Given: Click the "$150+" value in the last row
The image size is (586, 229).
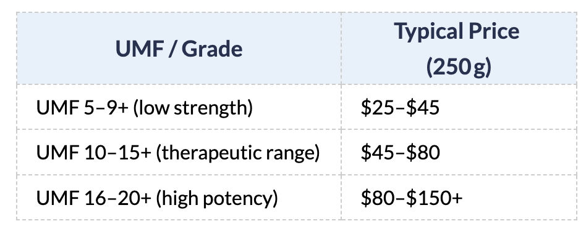Looking at the screenshot, I should (x=435, y=198).
